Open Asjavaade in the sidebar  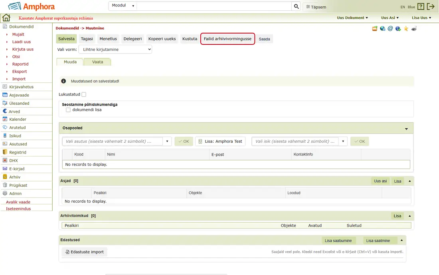[x=19, y=95]
